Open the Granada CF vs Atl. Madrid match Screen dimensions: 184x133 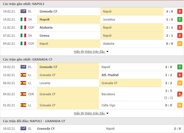point(92,75)
